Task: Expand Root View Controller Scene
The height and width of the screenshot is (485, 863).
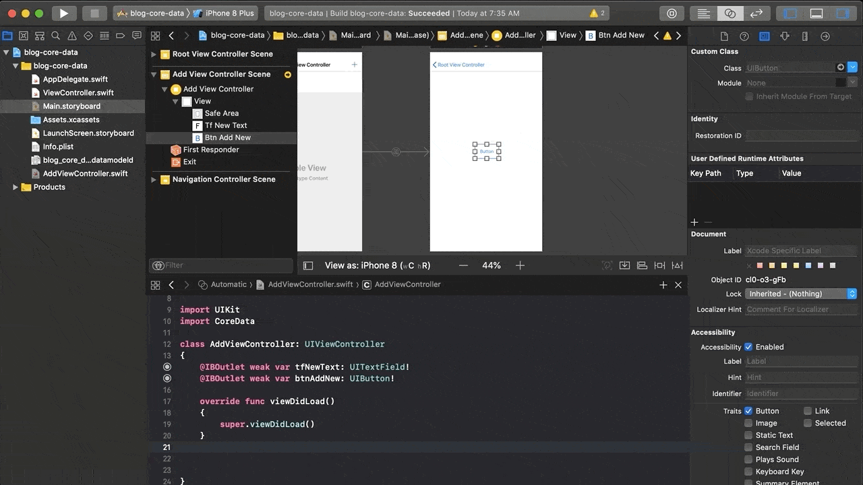Action: point(154,54)
